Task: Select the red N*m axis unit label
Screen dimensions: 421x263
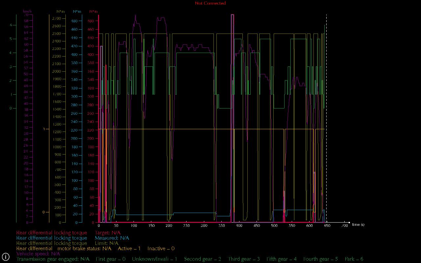Action: 93,12
